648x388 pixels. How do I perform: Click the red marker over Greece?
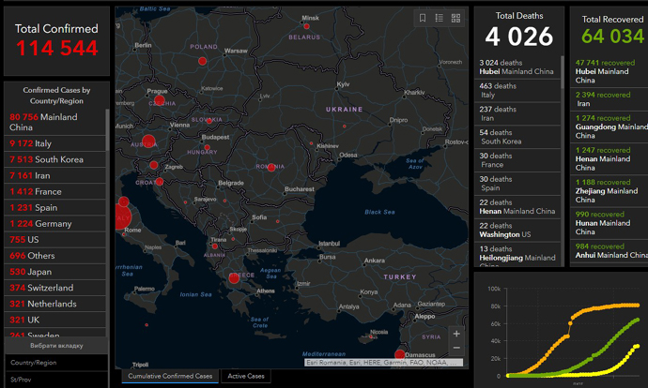pyautogui.click(x=234, y=277)
